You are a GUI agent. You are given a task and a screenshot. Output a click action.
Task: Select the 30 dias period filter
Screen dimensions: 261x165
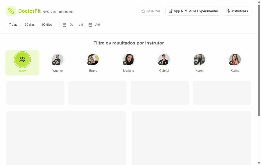click(30, 25)
